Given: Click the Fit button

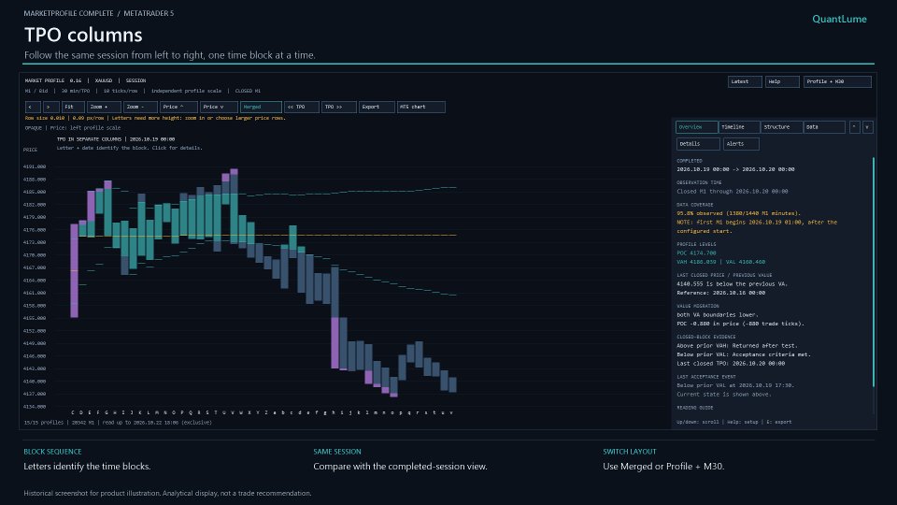Looking at the screenshot, I should [x=73, y=107].
